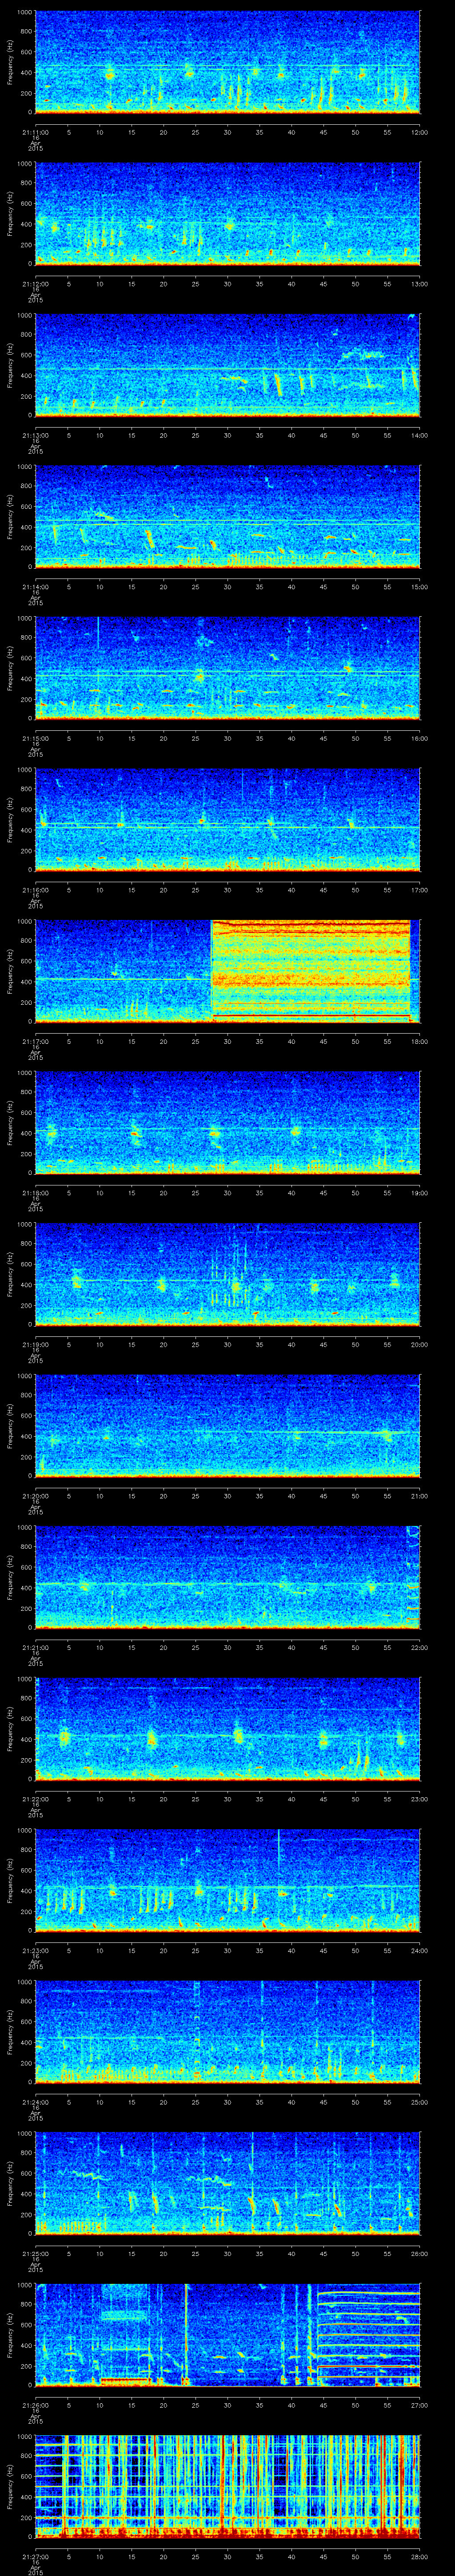455x2576 pixels.
Task: Click the "18:00" end time label
Action: coord(419,1041)
